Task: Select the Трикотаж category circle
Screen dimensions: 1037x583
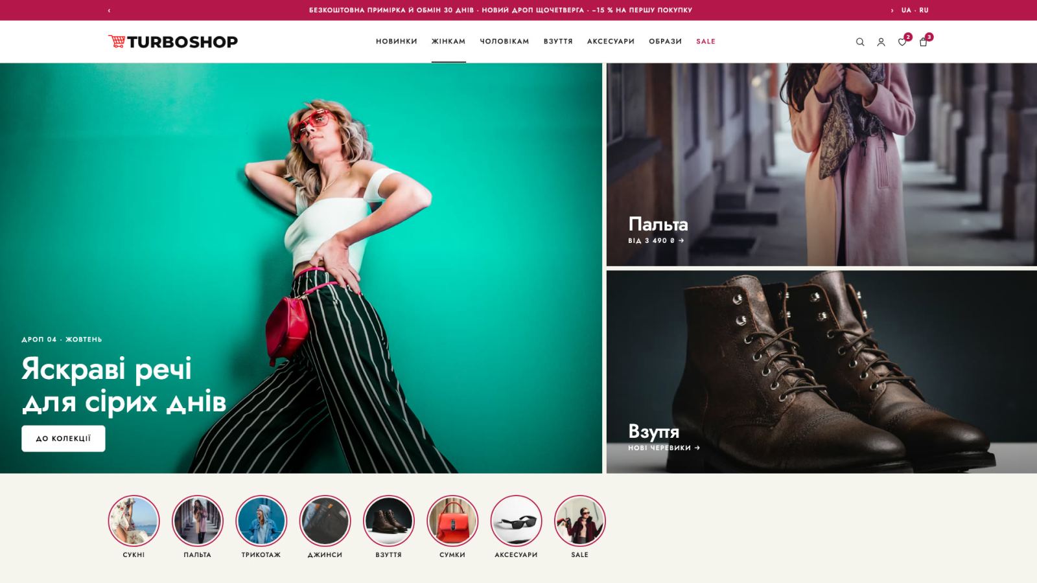Action: (261, 521)
